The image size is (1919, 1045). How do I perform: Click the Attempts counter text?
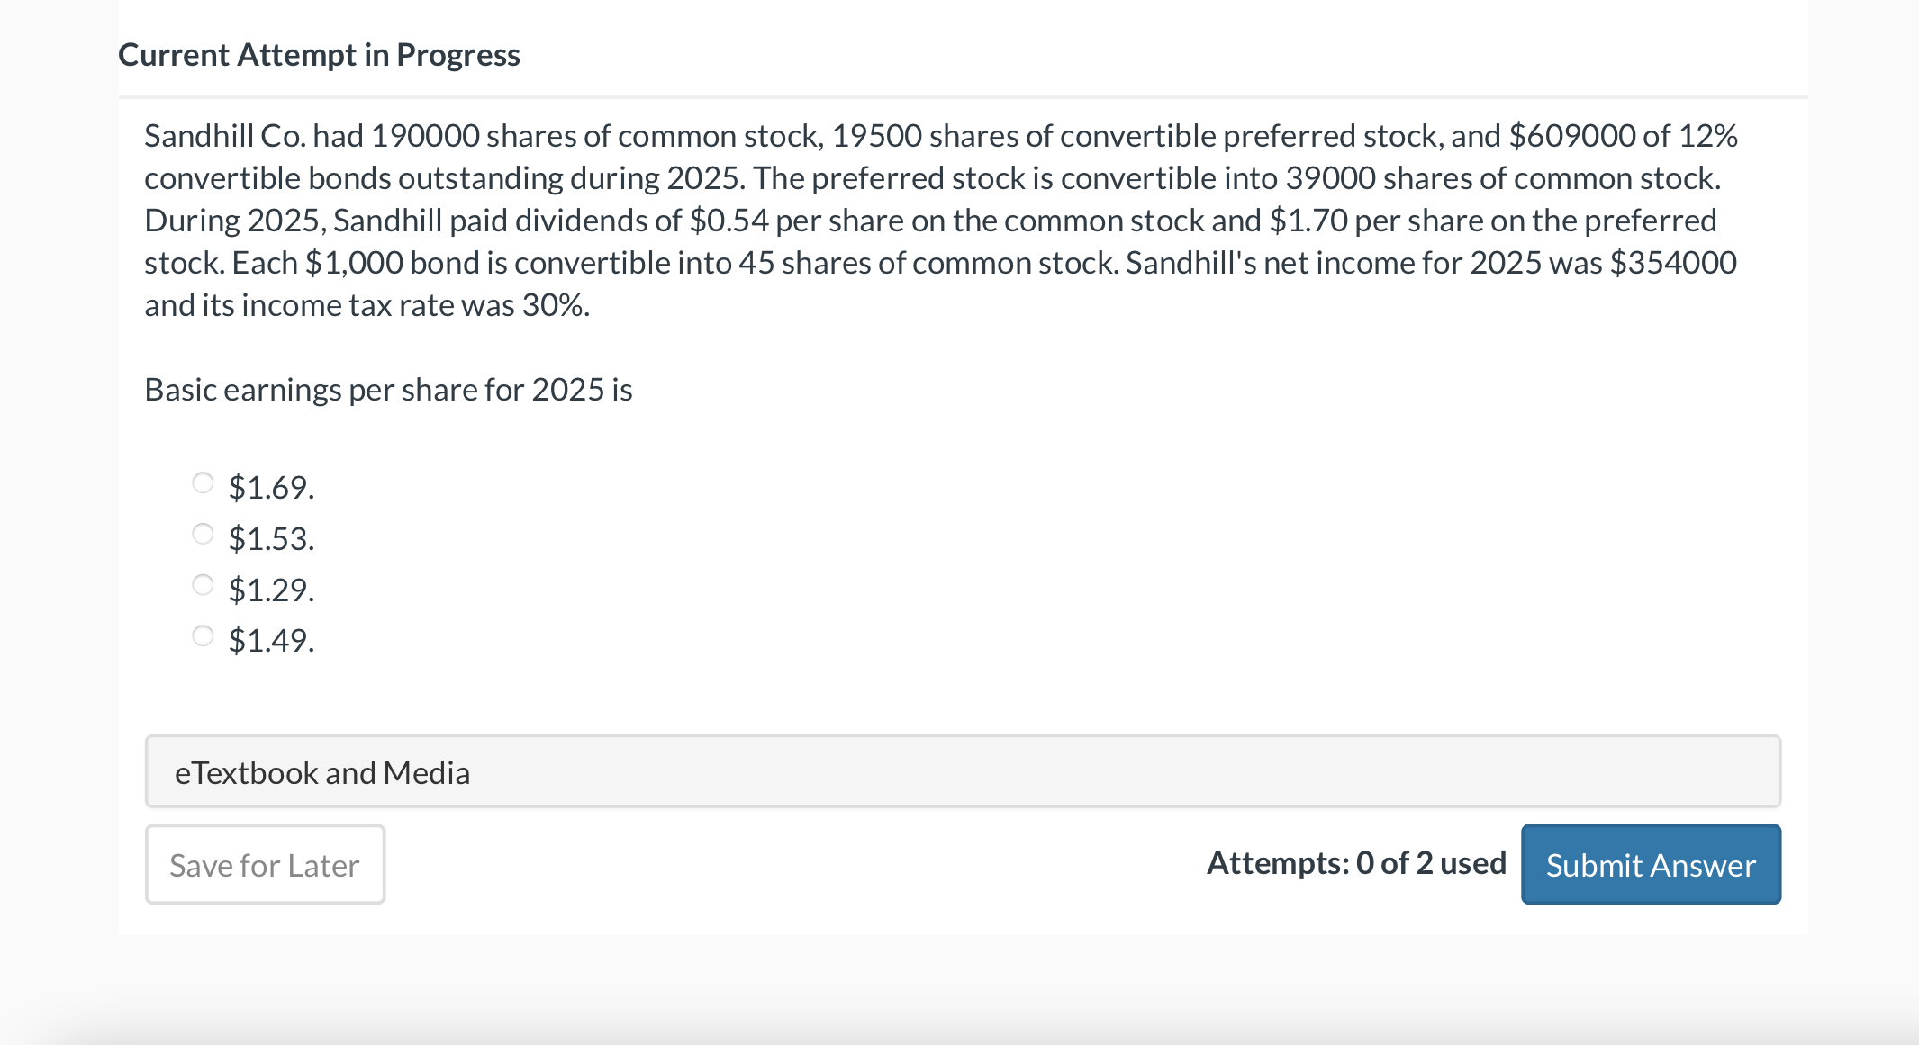tap(1354, 862)
